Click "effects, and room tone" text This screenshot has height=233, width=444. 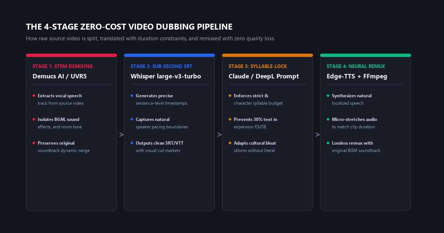[60, 127]
